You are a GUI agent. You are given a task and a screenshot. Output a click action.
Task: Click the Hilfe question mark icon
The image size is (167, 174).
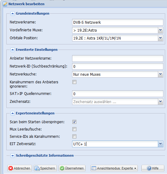click(149, 168)
